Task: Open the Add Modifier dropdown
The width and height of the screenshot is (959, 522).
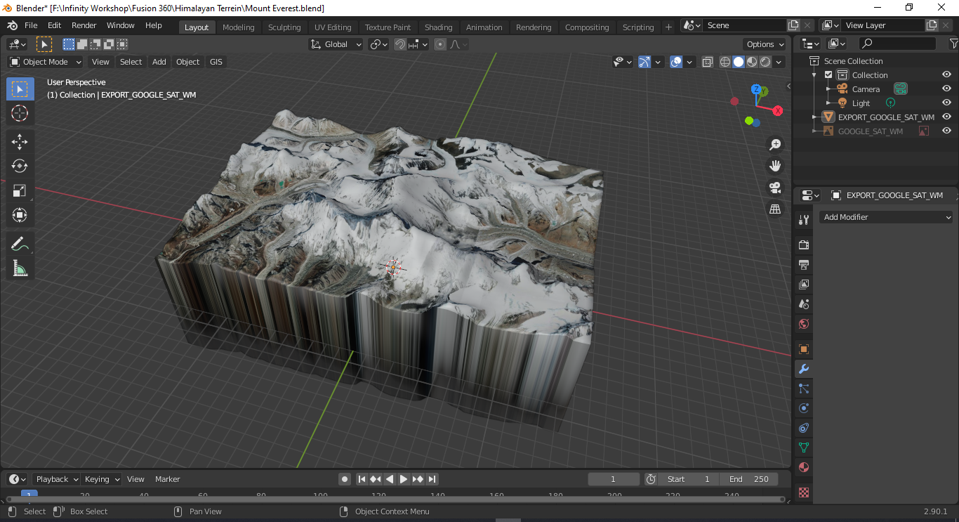Action: 886,217
